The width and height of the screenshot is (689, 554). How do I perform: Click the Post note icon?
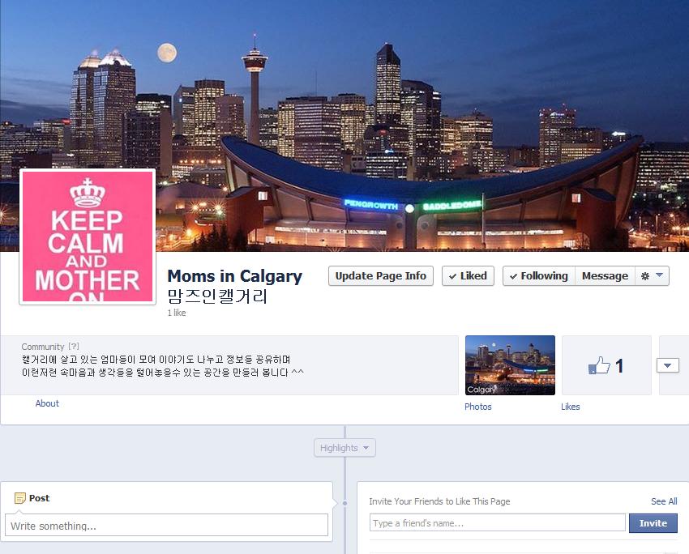pos(19,498)
